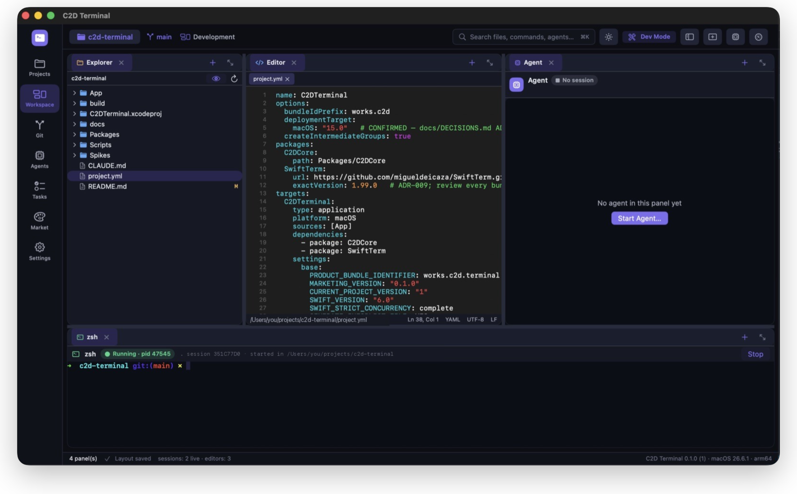Click the C2D Terminal app logo

pos(40,37)
